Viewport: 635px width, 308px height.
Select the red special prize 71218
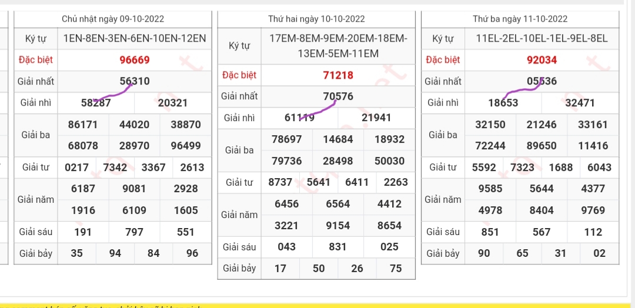click(338, 75)
